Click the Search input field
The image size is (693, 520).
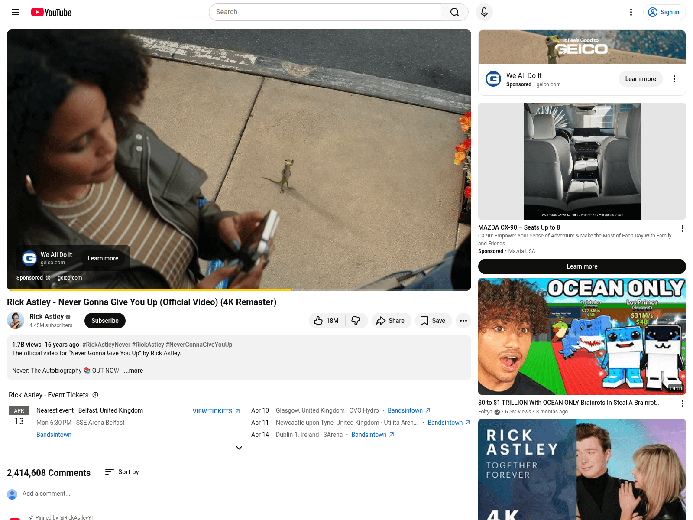pos(325,12)
